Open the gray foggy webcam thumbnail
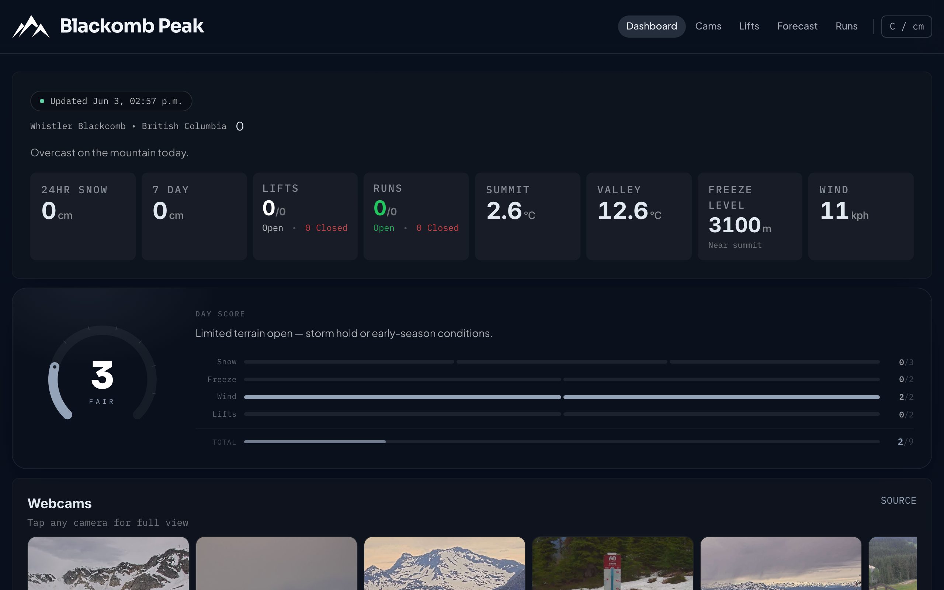 277,563
